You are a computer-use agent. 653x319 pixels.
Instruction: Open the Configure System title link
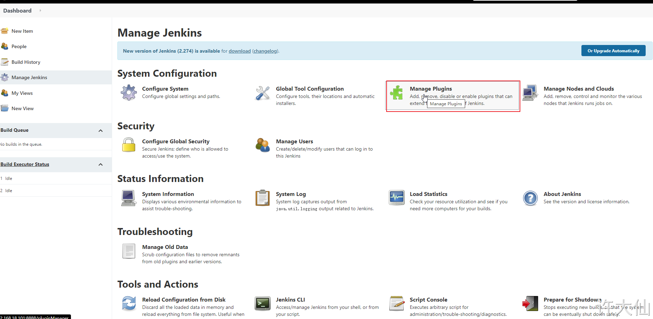pyautogui.click(x=165, y=89)
